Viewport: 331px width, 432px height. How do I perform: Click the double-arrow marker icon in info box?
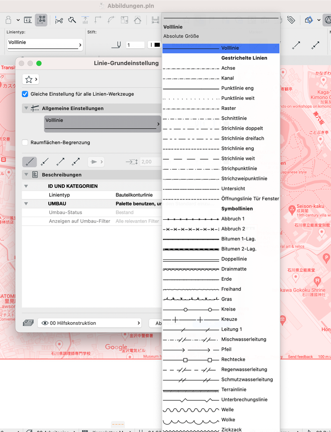point(315,45)
